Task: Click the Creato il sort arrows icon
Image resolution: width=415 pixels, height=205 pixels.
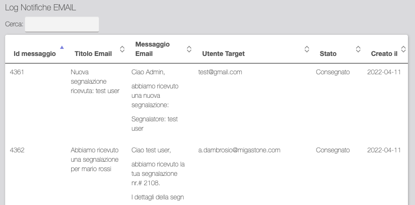Action: coord(403,49)
